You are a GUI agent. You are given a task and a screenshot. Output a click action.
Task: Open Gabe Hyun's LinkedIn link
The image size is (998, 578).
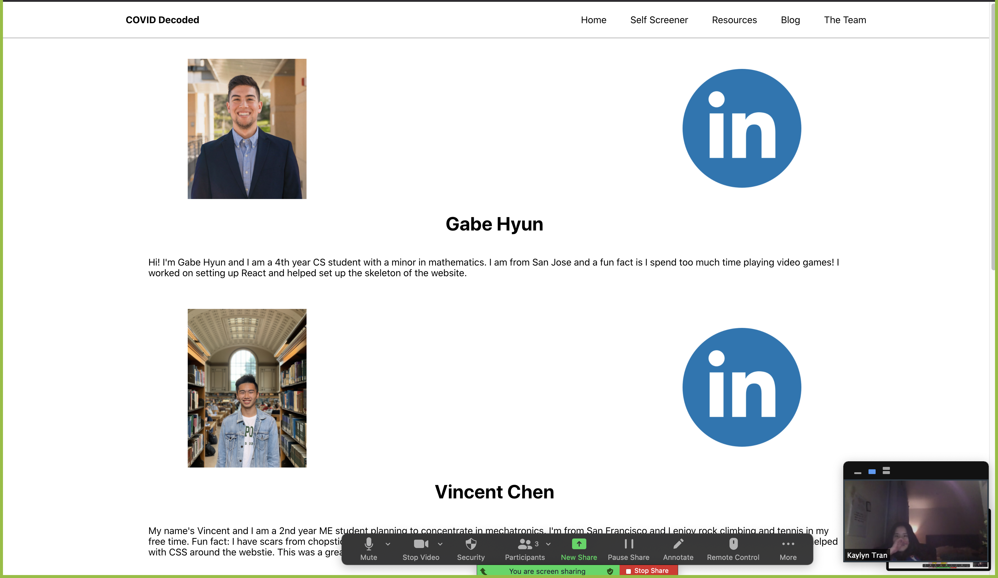[x=741, y=128]
